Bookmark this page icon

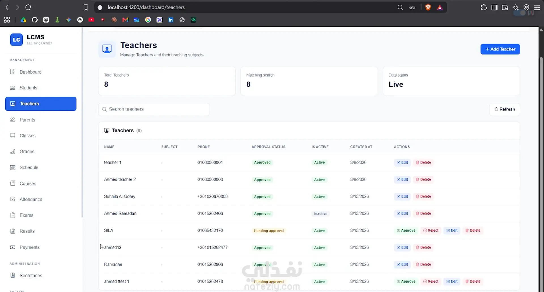coord(86,7)
